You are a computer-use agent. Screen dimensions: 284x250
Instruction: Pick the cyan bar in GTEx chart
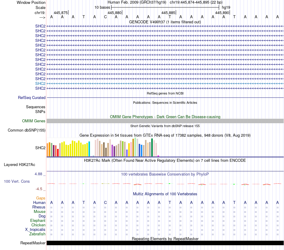click(89, 149)
